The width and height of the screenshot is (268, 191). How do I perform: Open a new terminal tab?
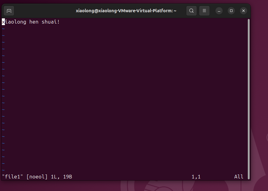coord(9,11)
